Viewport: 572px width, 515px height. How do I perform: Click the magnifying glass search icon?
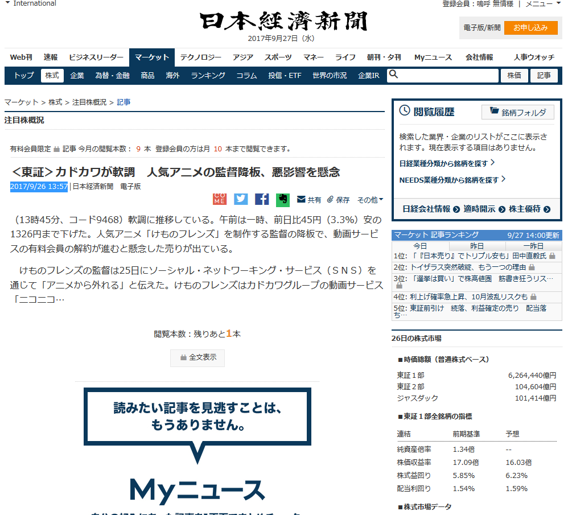[x=394, y=75]
